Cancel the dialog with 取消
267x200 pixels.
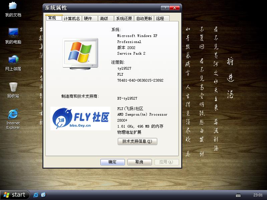click(x=140, y=162)
